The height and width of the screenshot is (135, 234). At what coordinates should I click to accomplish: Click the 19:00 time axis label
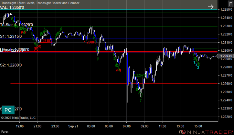(19, 126)
